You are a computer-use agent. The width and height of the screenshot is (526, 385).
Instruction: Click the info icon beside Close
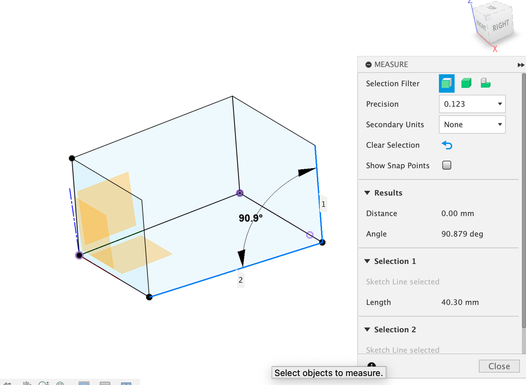372,365
